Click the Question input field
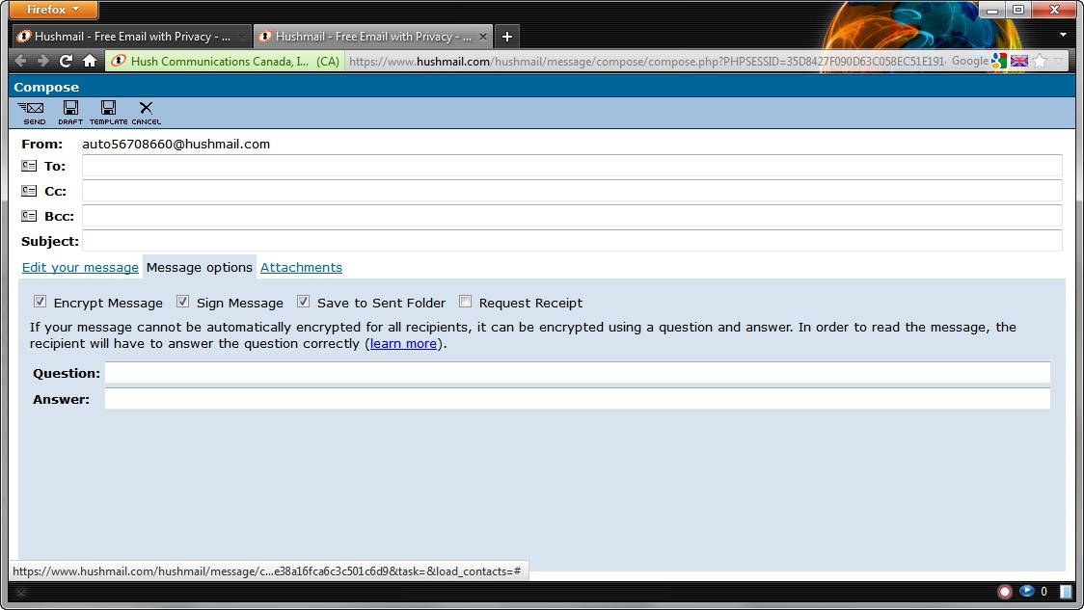 [577, 373]
